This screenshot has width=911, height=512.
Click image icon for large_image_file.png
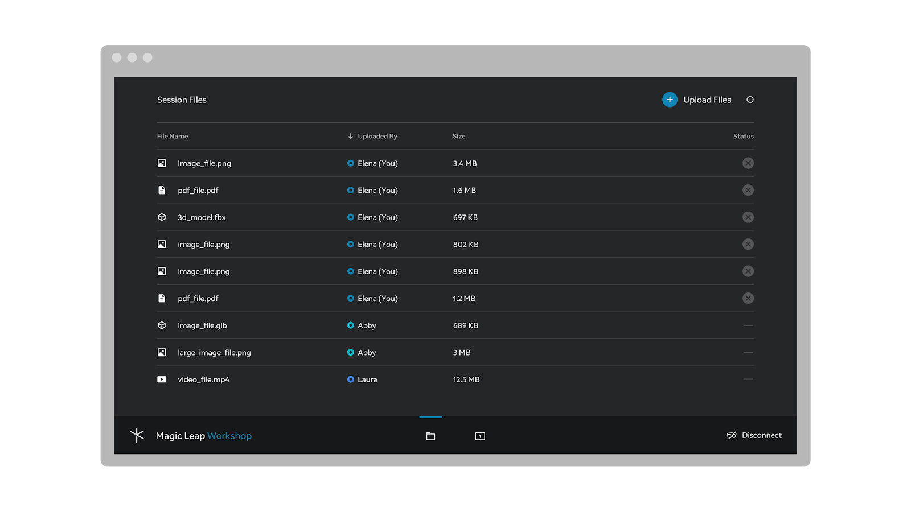tap(162, 352)
